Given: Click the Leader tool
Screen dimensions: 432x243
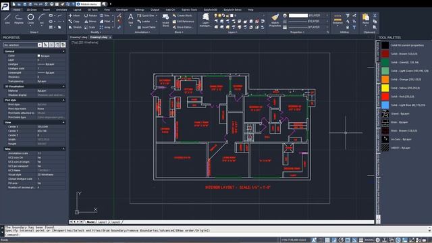Looking at the screenshot, I should point(144,21).
